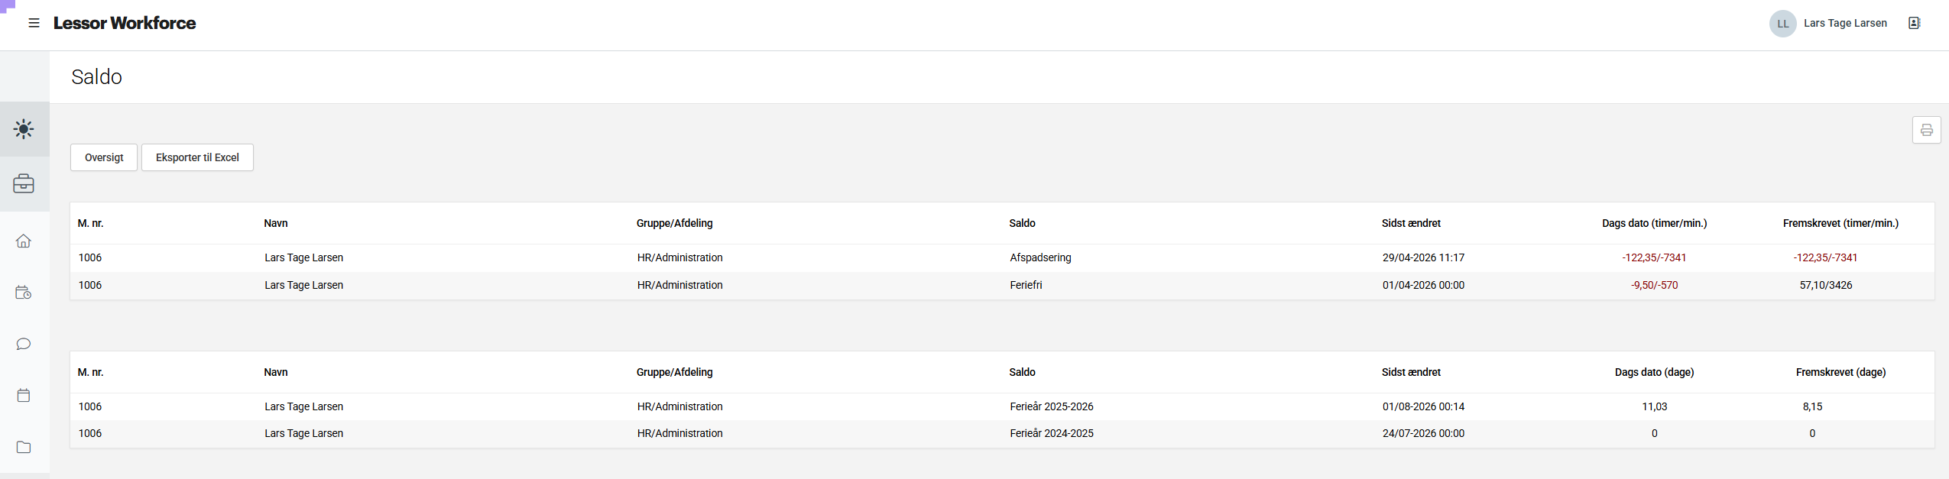1949x479 pixels.
Task: Open messages via chat bubble icon
Action: coord(24,344)
